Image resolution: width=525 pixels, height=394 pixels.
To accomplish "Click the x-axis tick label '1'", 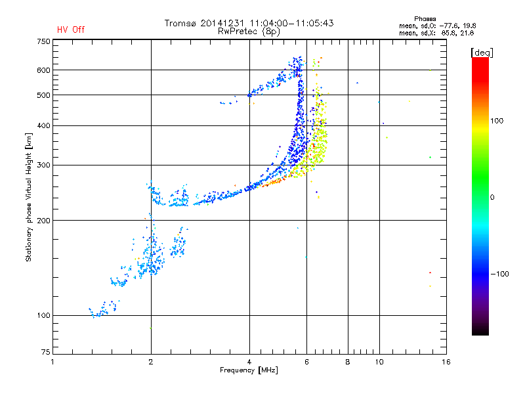I will point(52,362).
